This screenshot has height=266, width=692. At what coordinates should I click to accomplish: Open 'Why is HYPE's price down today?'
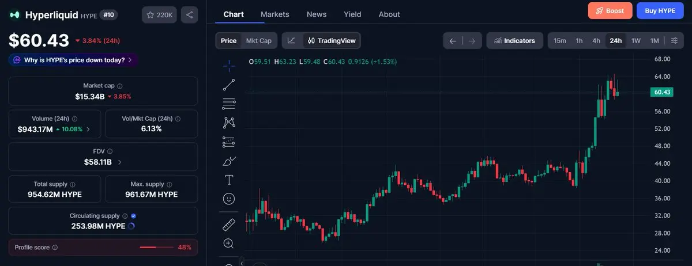pyautogui.click(x=73, y=60)
